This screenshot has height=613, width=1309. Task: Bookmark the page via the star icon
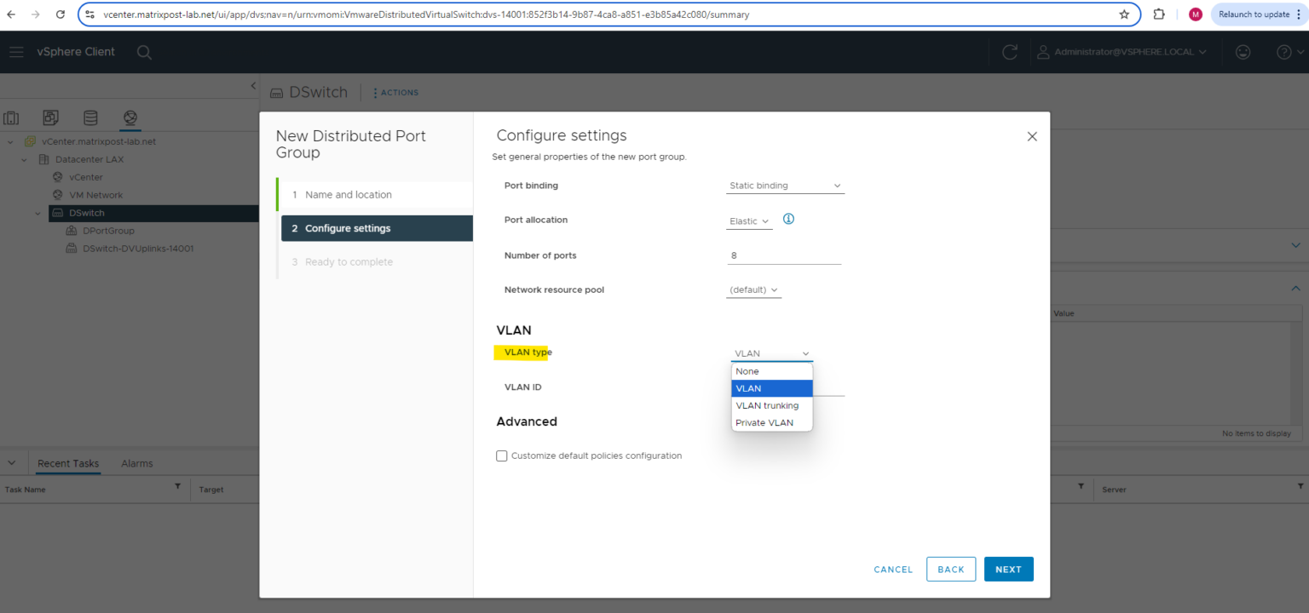point(1123,14)
